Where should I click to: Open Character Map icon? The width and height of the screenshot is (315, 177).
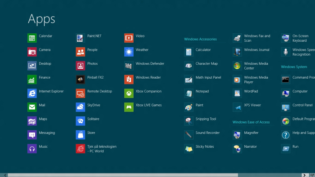click(x=189, y=66)
